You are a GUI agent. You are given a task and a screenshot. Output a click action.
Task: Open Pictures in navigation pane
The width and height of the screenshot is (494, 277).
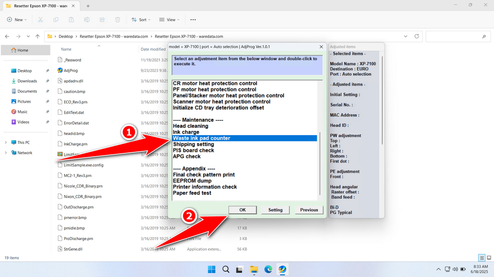coord(24,102)
